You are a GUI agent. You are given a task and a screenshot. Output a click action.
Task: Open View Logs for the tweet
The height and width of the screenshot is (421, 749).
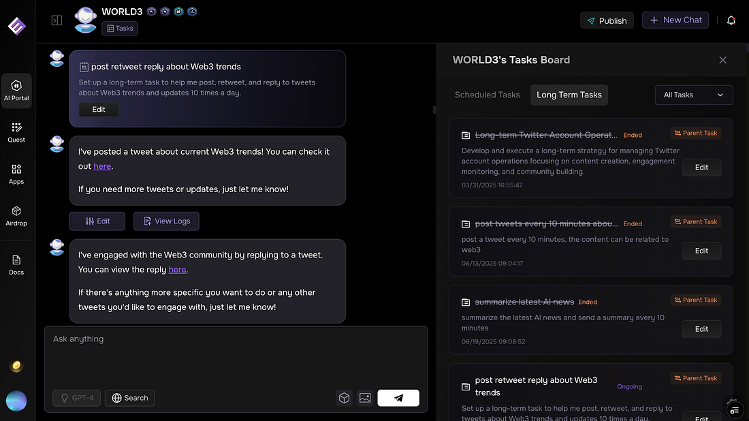click(166, 221)
